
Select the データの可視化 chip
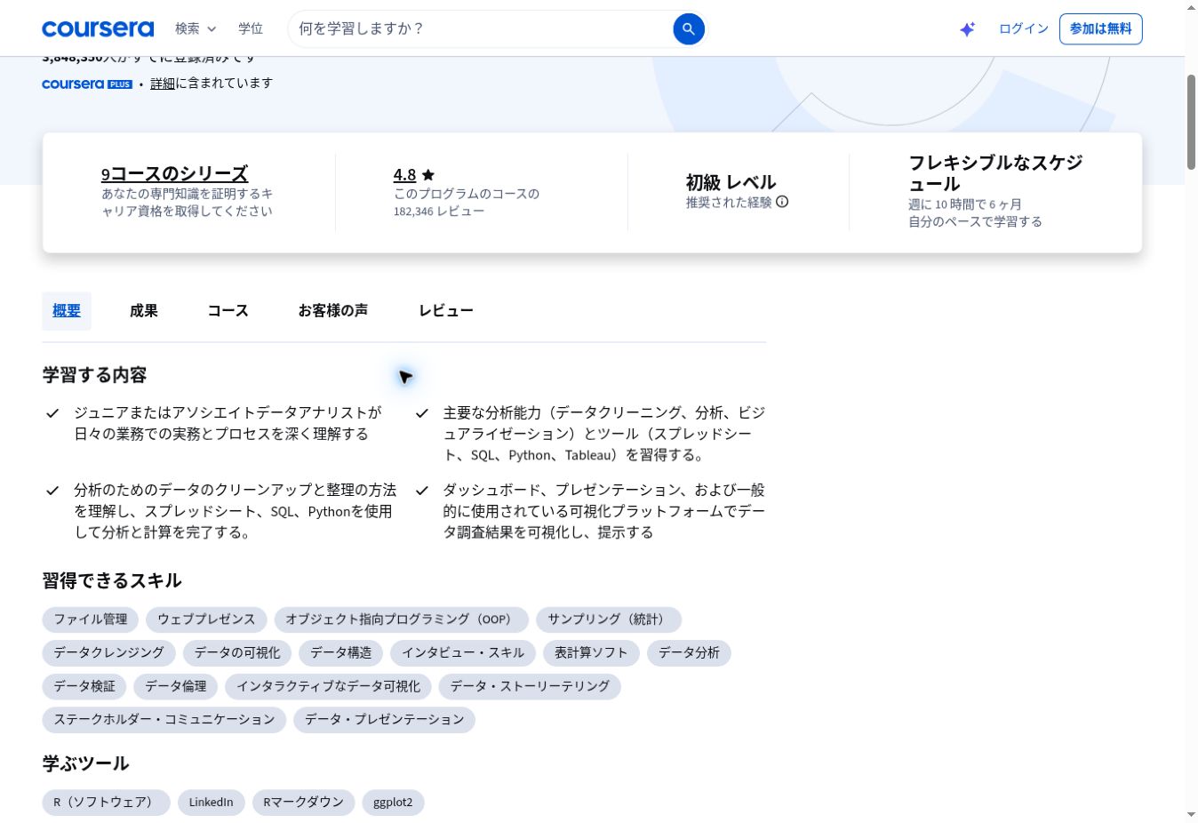pyautogui.click(x=237, y=653)
